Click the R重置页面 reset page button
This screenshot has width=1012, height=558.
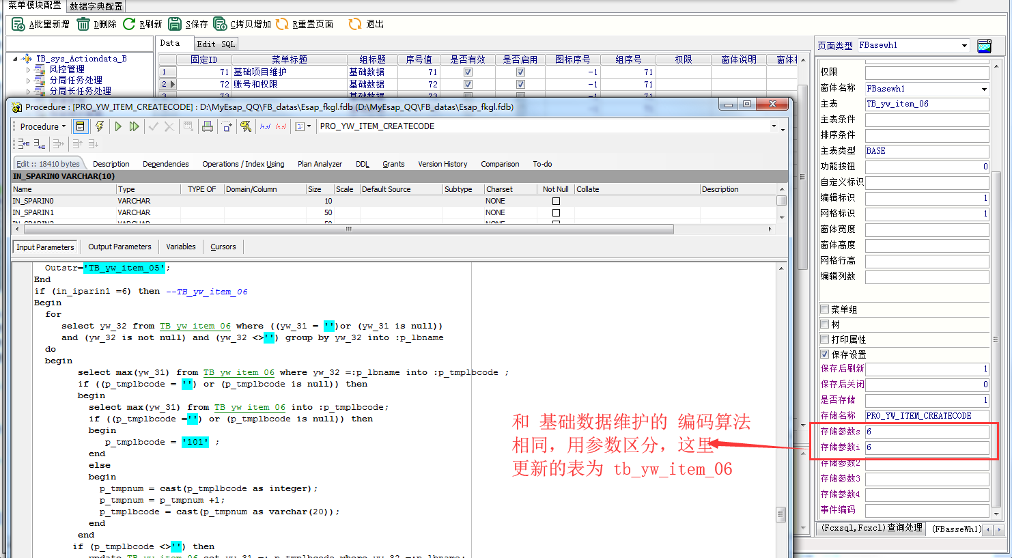[305, 24]
